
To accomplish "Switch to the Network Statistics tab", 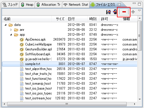I will [x=76, y=5].
